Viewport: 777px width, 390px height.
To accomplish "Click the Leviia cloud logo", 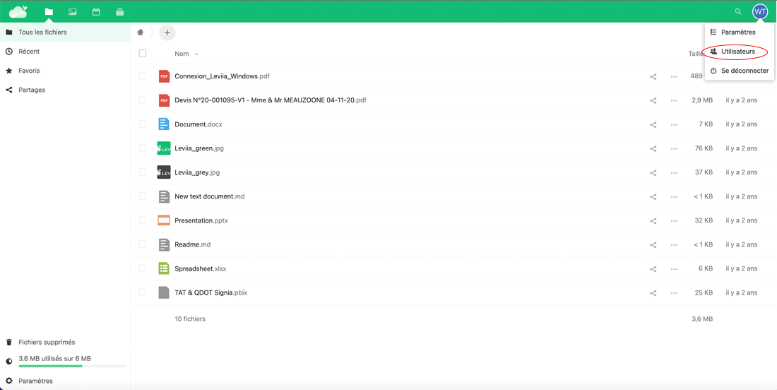I will tap(18, 11).
